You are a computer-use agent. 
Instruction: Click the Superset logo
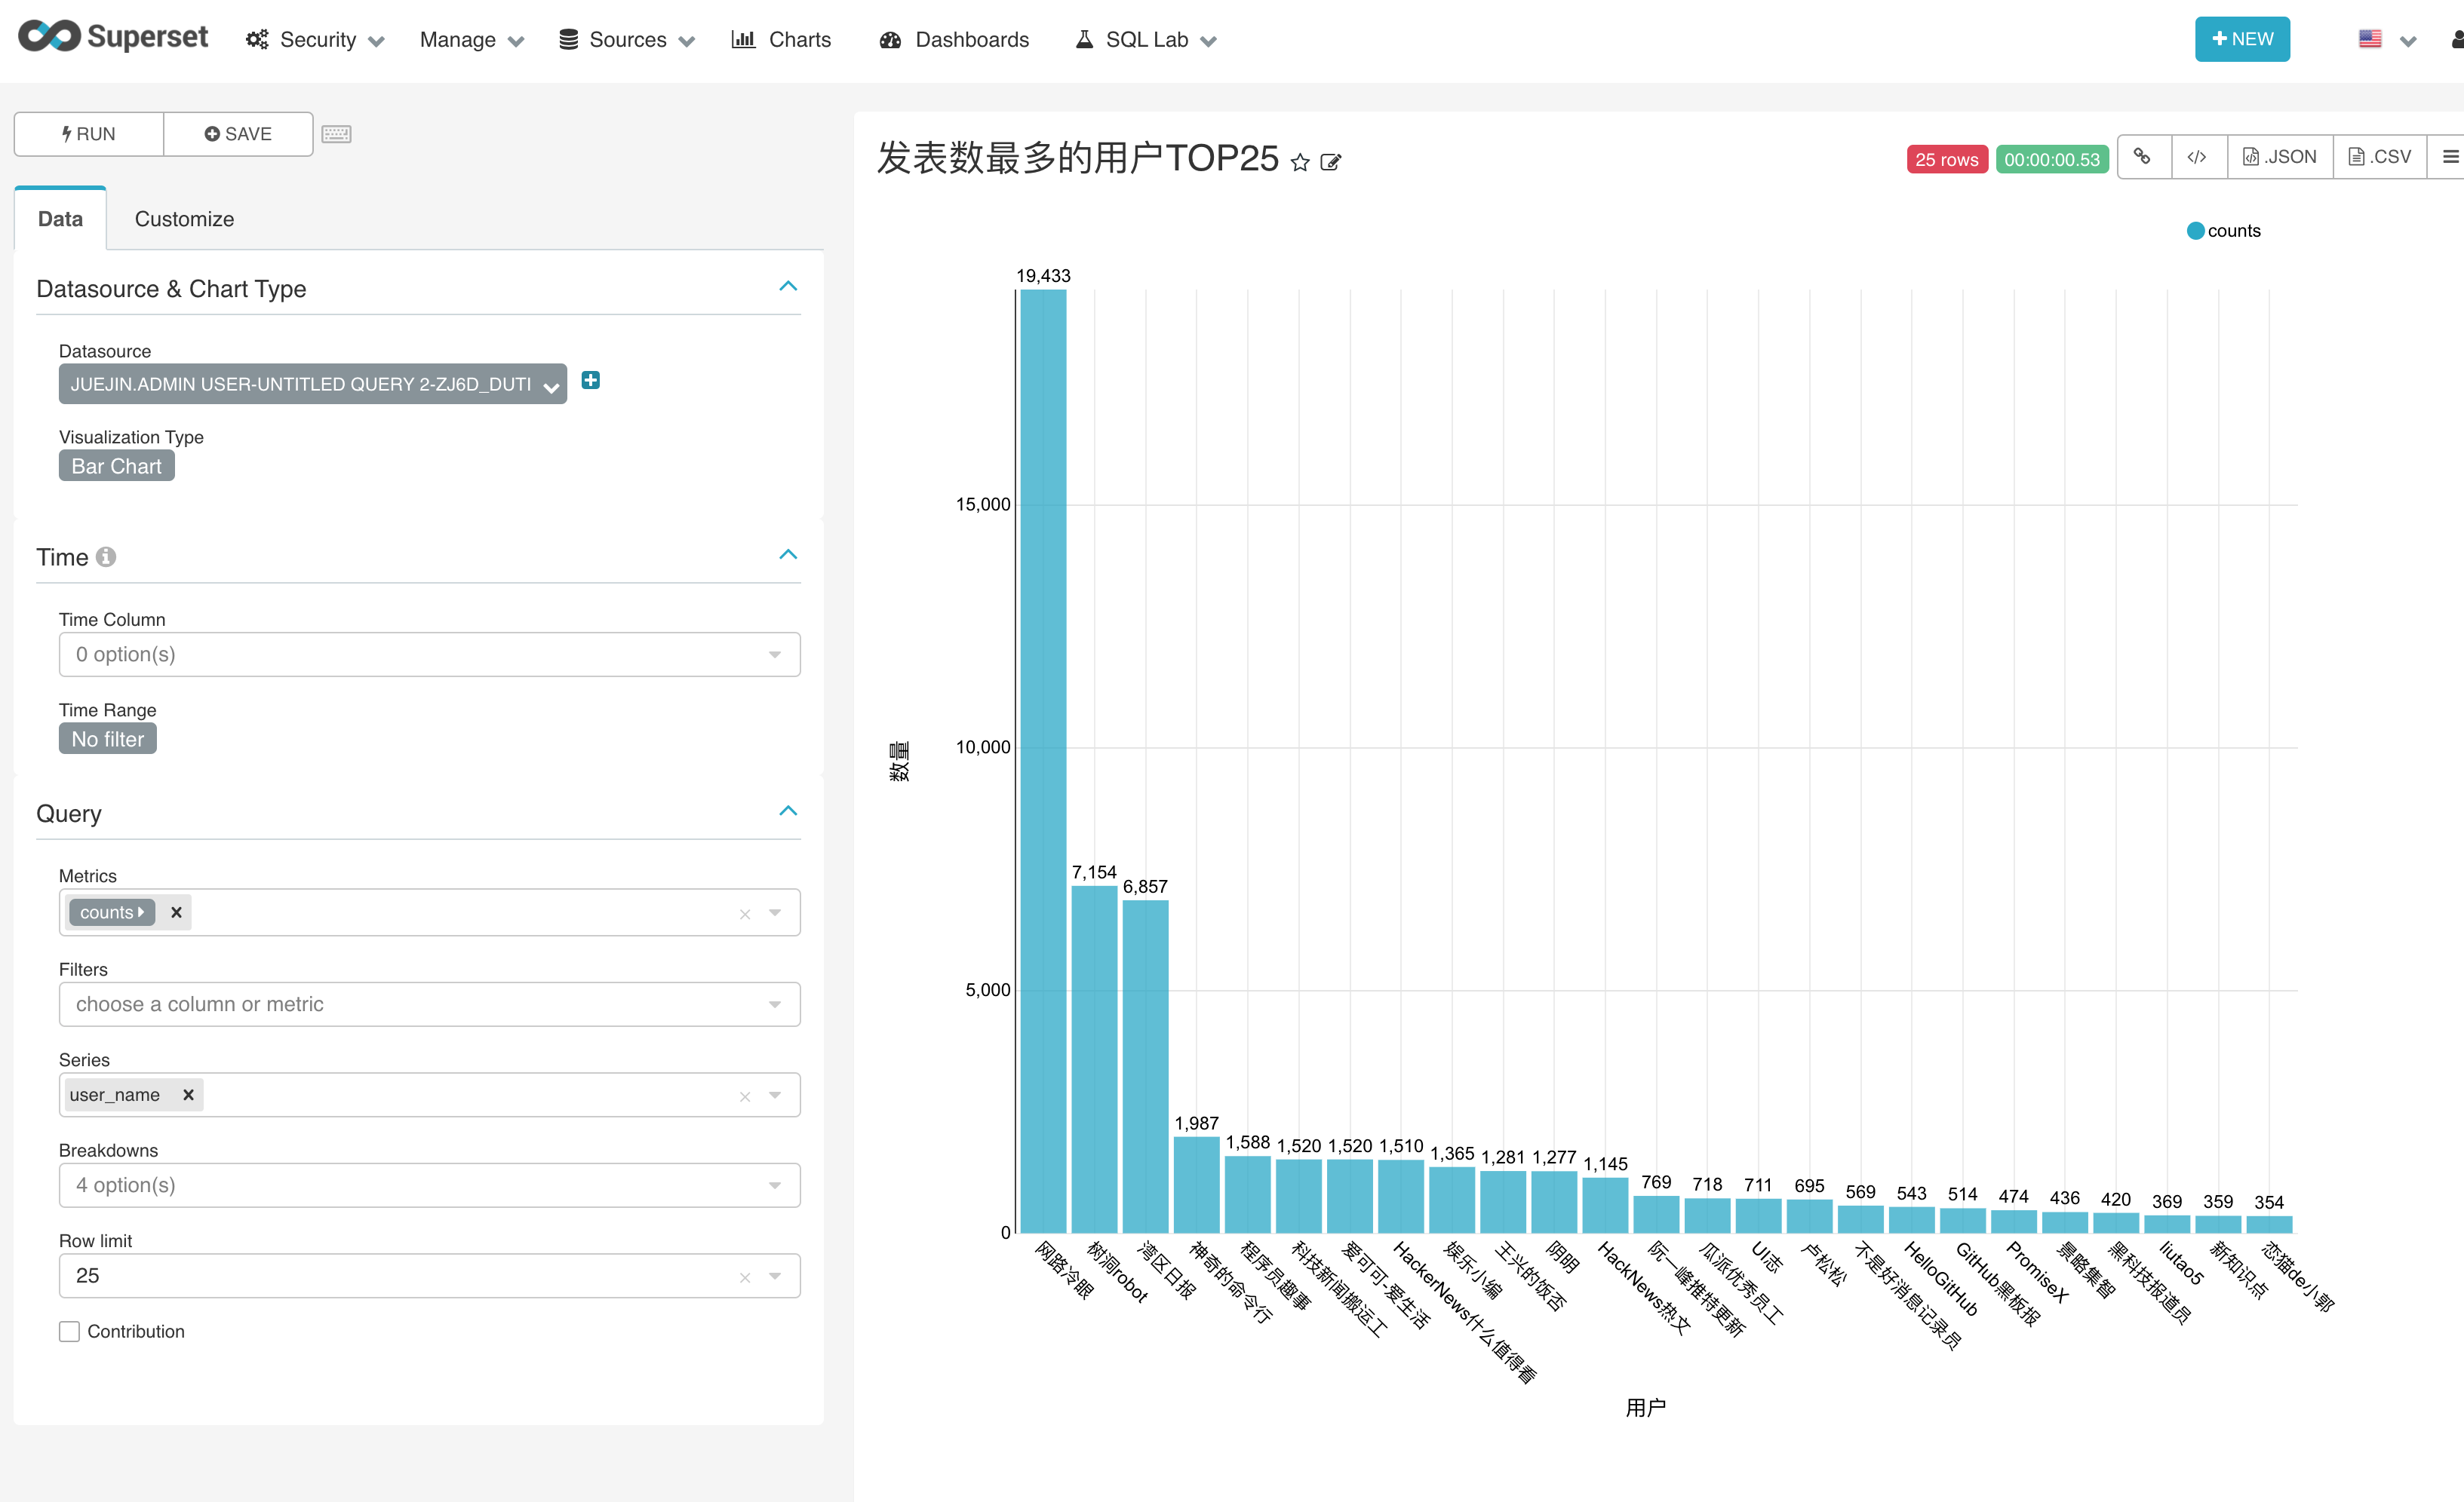click(113, 37)
